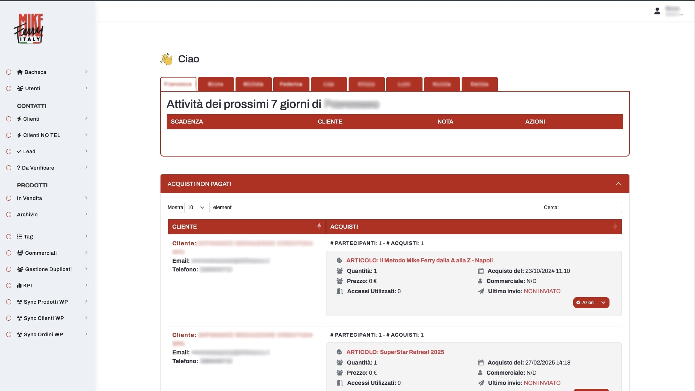Viewport: 695px width, 391px height.
Task: Open the user profile icon at top right
Action: pos(658,11)
